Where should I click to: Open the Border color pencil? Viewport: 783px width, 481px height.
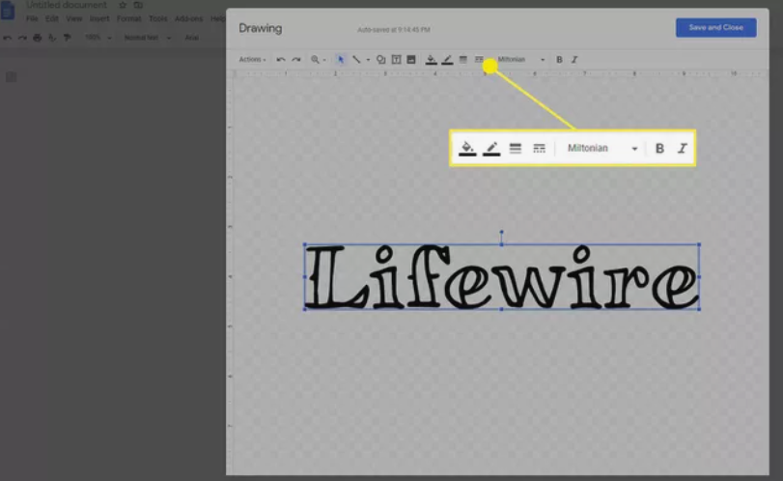pyautogui.click(x=447, y=60)
